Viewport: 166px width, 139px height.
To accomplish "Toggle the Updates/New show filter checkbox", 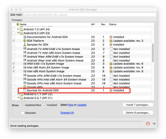I will click(23, 105).
